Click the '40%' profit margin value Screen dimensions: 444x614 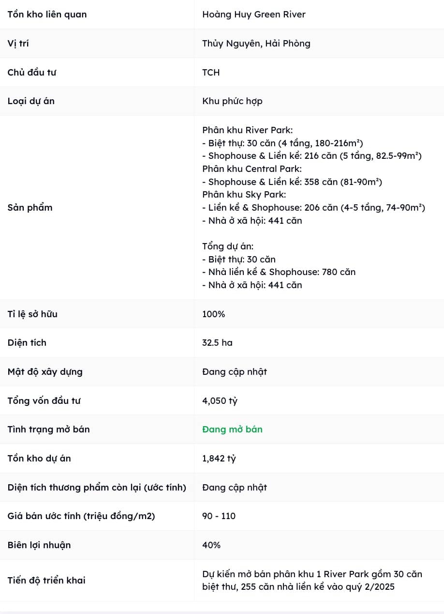tap(211, 545)
